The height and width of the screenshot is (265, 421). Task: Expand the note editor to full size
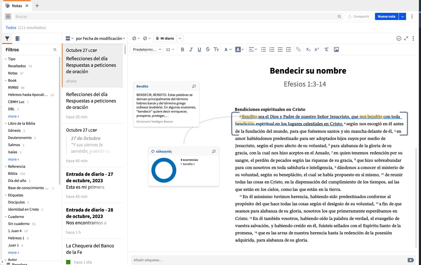tap(406, 38)
